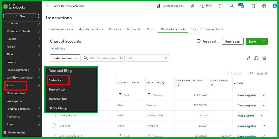This screenshot has height=139, width=279.
Task: Switch to Receipts tab
Action: point(115,29)
